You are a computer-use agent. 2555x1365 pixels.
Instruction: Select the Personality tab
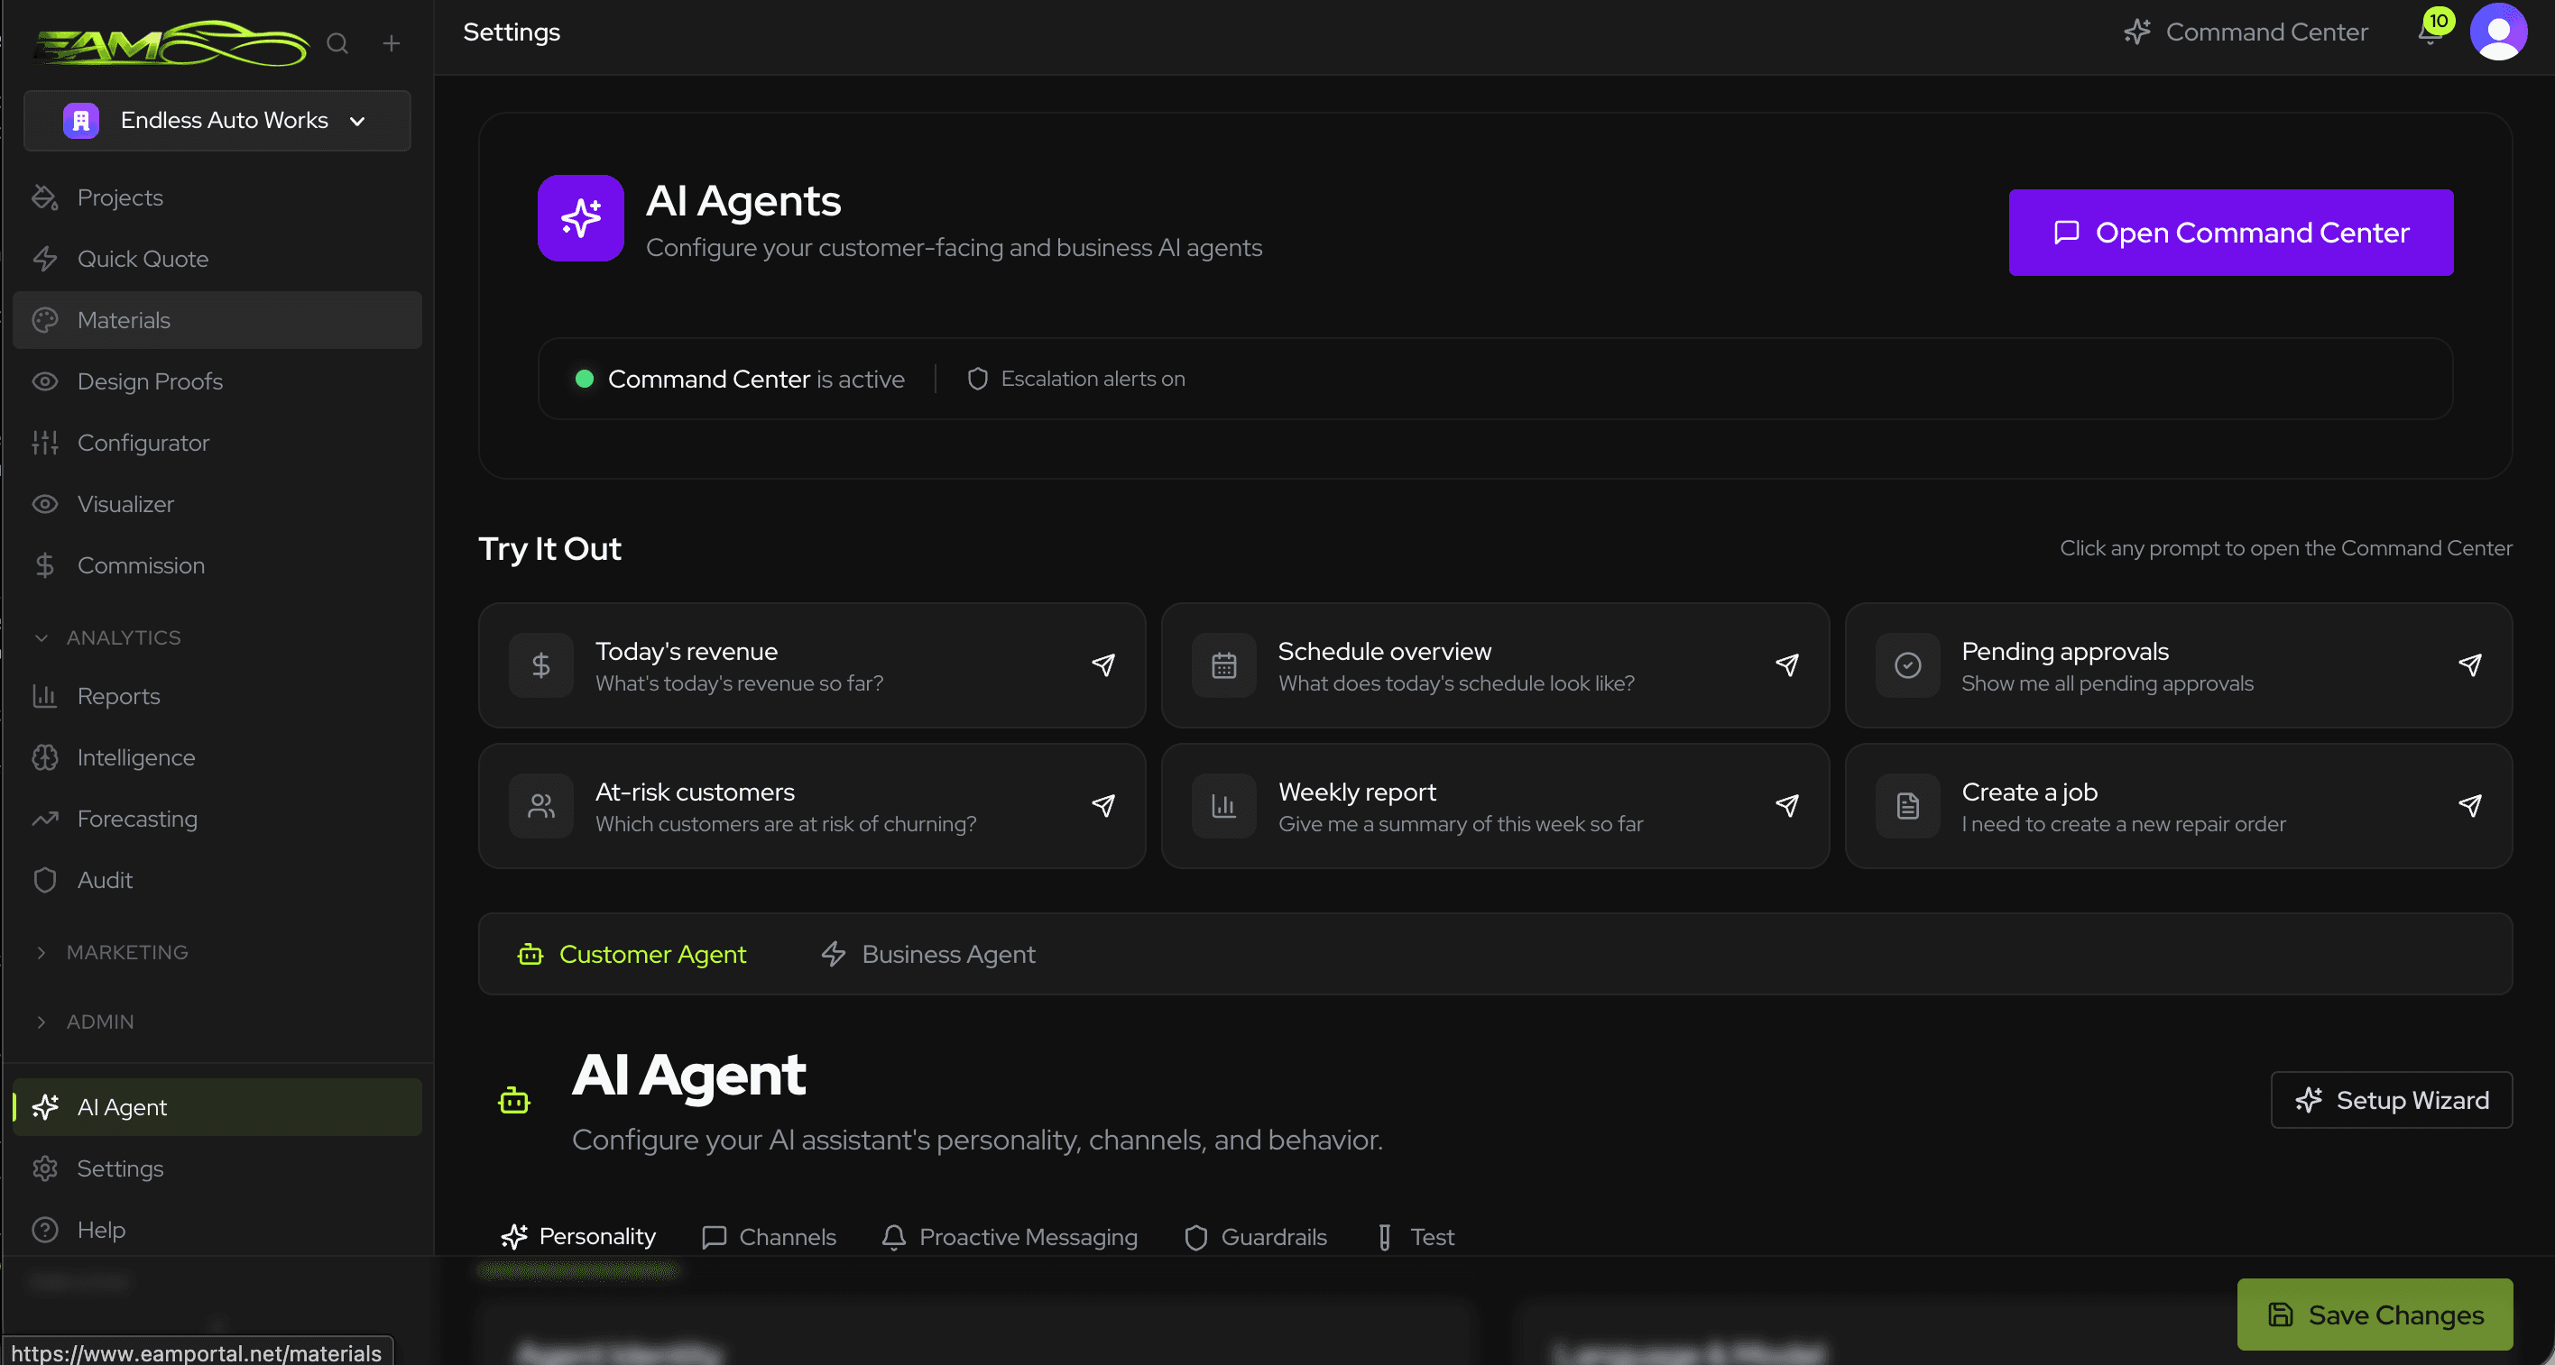click(578, 1237)
